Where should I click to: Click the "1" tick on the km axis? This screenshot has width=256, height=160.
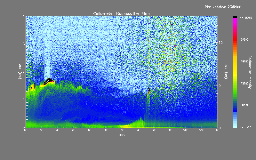point(24,100)
